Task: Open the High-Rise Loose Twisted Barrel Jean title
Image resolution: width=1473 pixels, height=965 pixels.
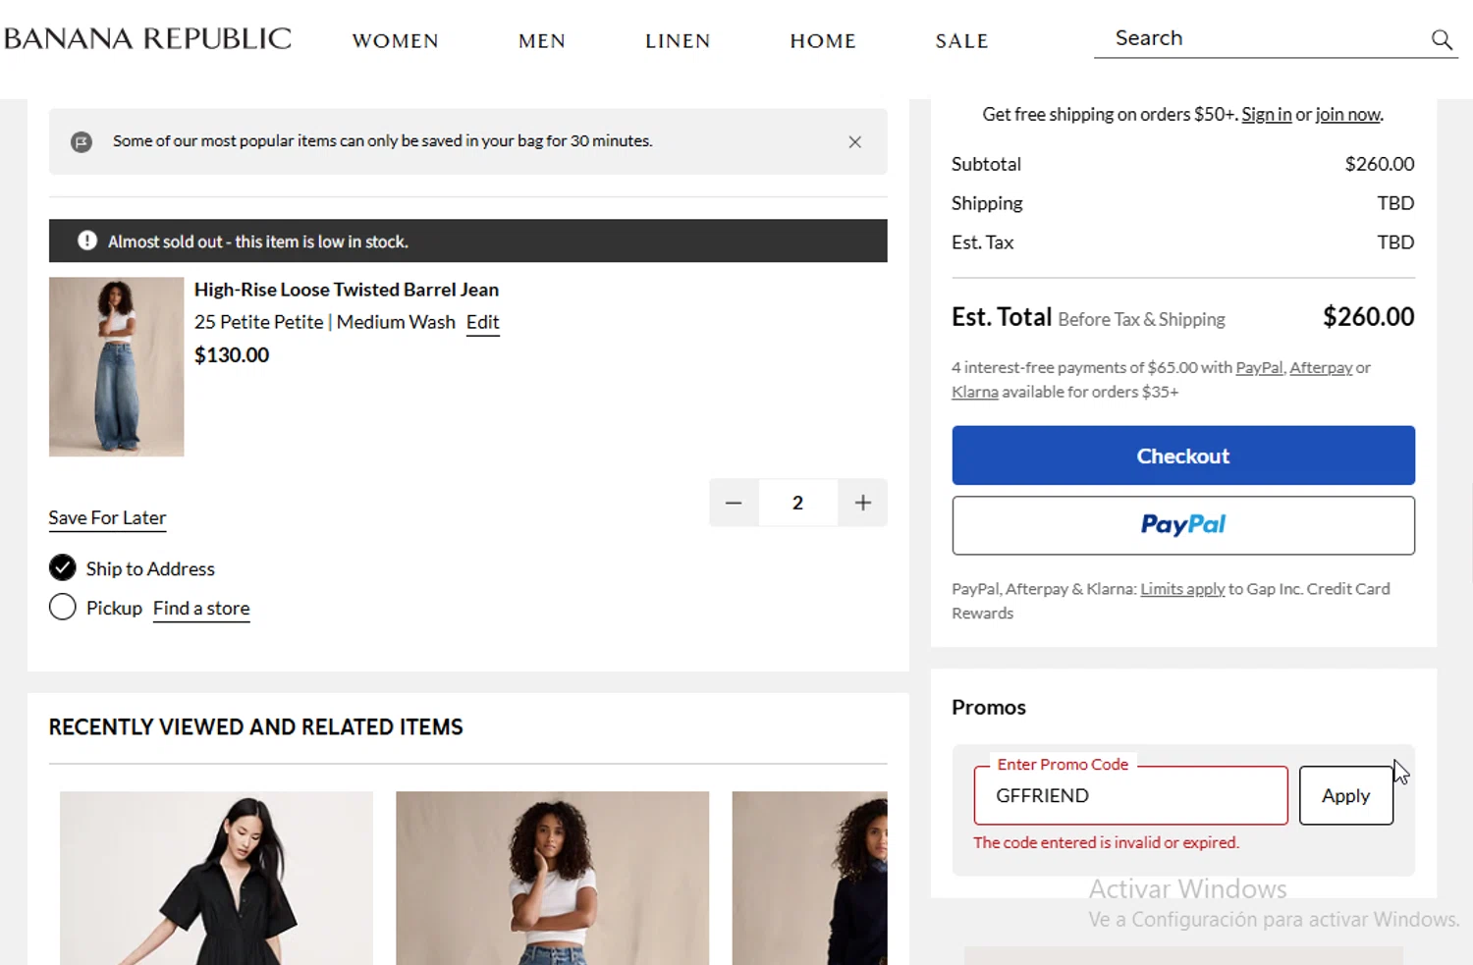Action: (347, 290)
